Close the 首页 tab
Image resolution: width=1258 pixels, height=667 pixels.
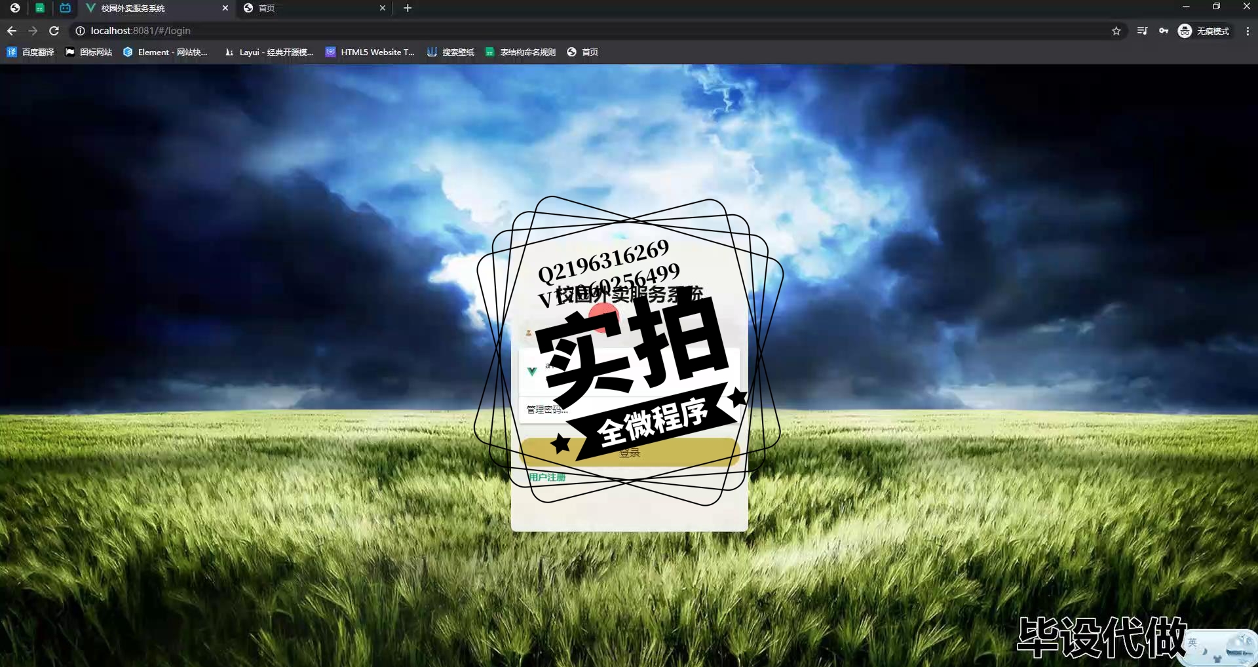pyautogui.click(x=383, y=8)
